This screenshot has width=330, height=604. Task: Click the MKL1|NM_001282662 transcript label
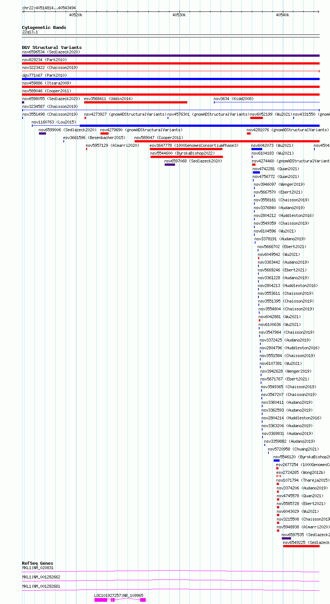[x=41, y=577]
